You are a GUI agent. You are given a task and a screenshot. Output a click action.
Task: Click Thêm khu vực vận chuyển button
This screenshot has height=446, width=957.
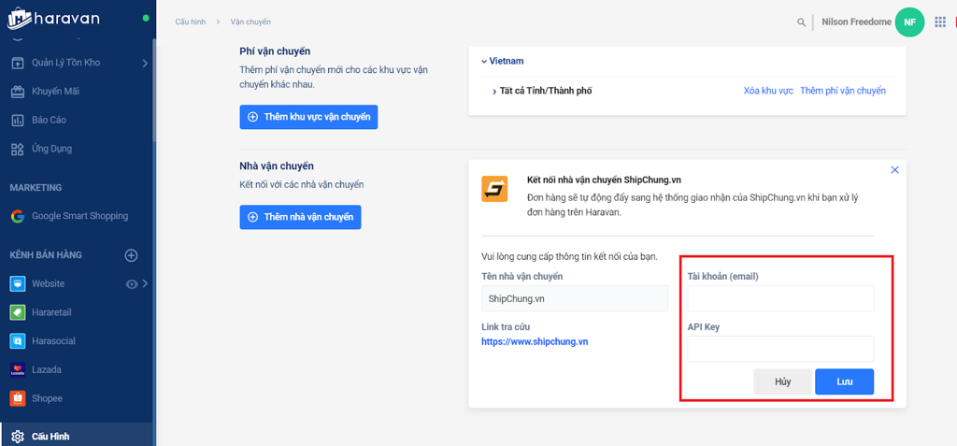tap(308, 117)
